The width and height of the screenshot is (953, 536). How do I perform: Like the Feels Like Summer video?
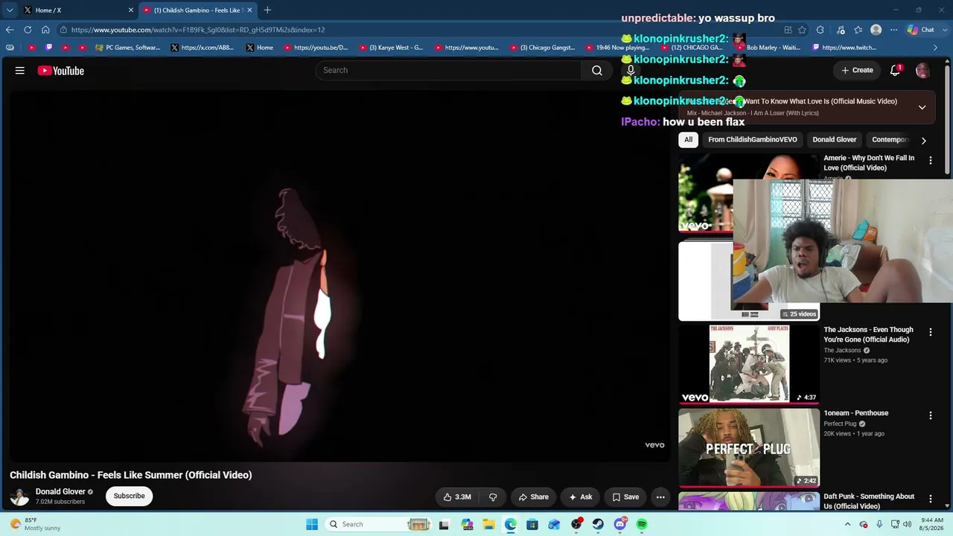click(x=457, y=497)
